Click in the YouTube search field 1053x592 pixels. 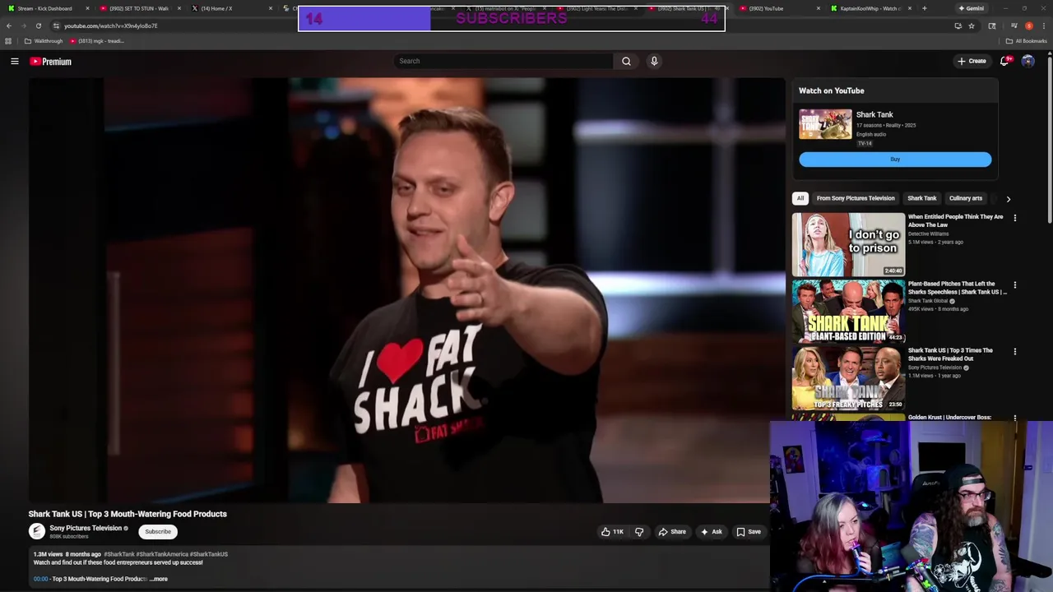[503, 61]
